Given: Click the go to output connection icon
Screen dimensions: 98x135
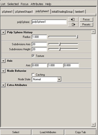Looking at the screenshot, I should [73, 24].
